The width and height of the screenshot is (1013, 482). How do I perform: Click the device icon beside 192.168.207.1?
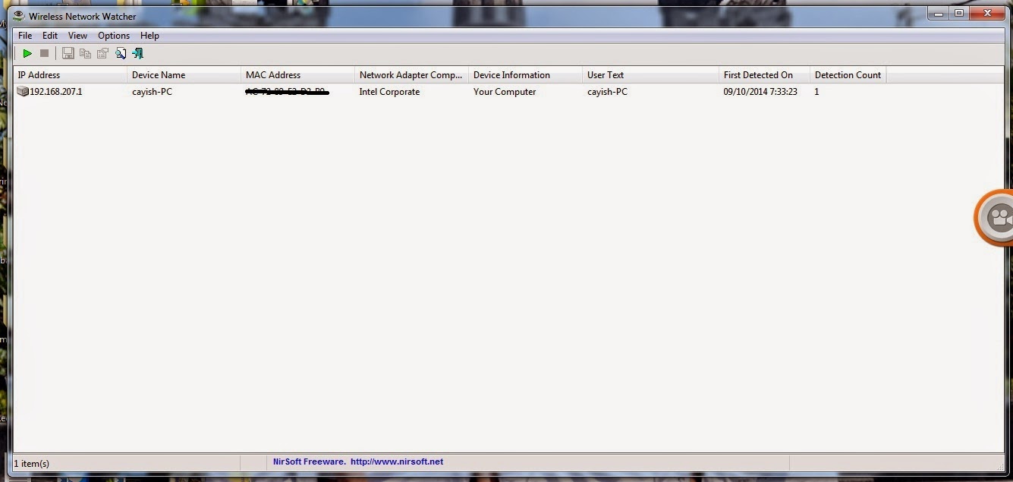click(23, 92)
